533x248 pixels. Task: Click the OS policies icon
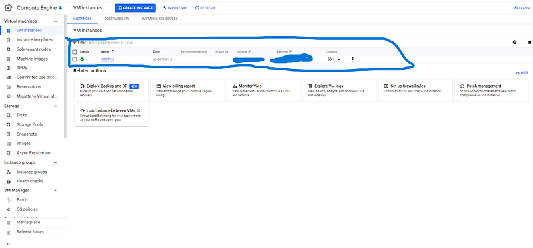[x=9, y=209]
